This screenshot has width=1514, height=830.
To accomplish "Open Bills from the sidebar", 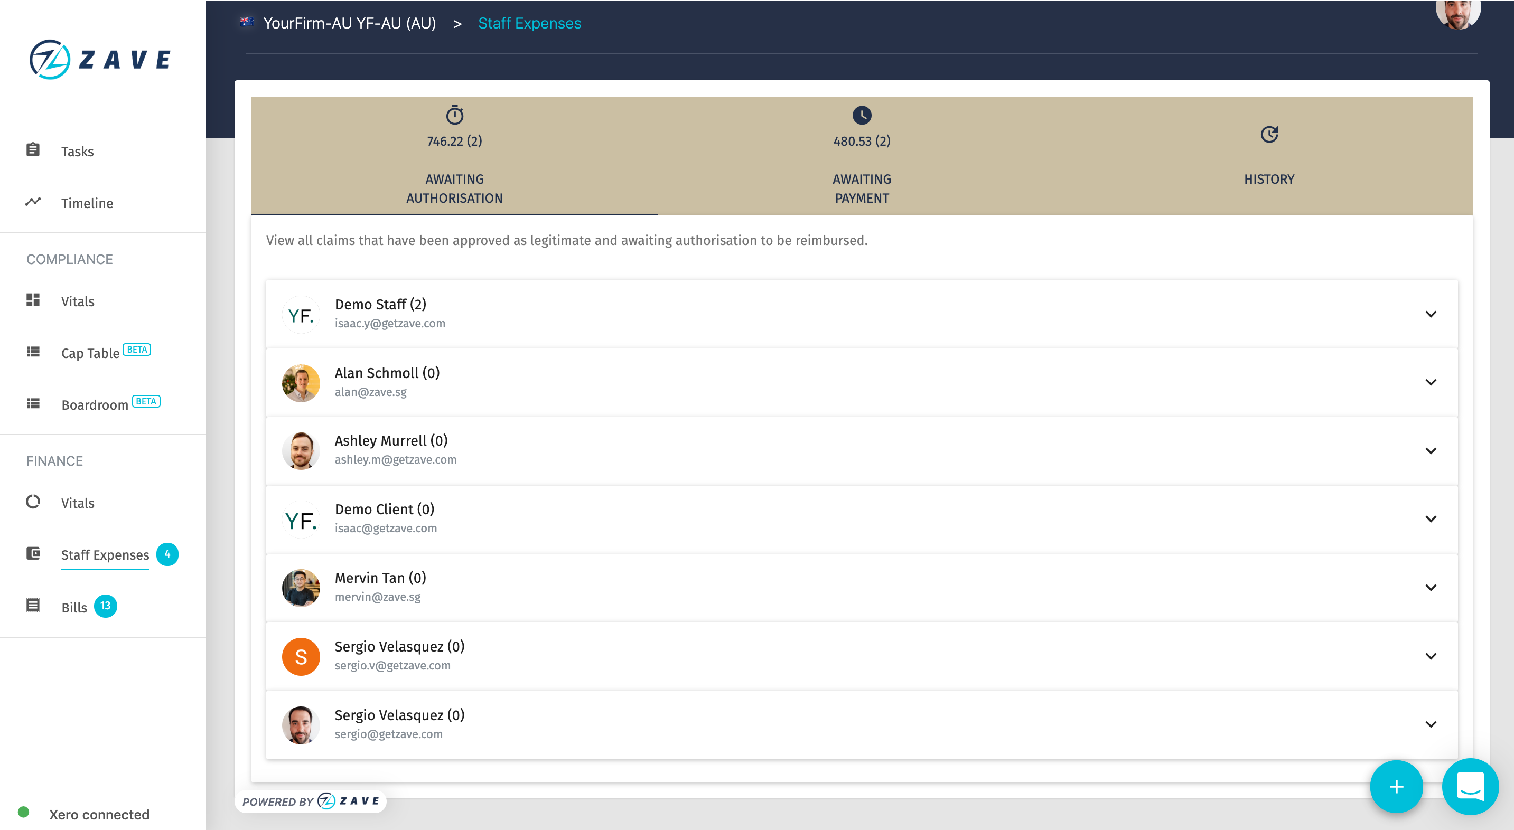I will tap(74, 607).
